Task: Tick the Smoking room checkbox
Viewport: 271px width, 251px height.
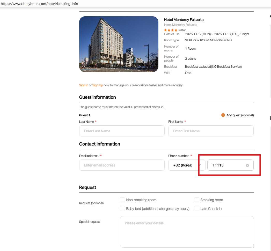Action: click(197, 200)
